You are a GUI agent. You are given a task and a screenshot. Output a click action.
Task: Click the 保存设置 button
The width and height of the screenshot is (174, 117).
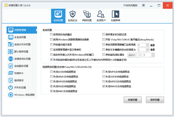pyautogui.click(x=155, y=100)
